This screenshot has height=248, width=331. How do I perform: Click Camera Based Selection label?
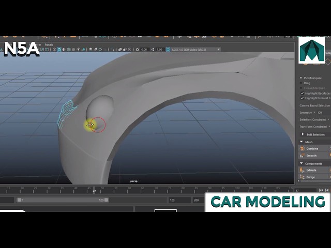point(314,105)
